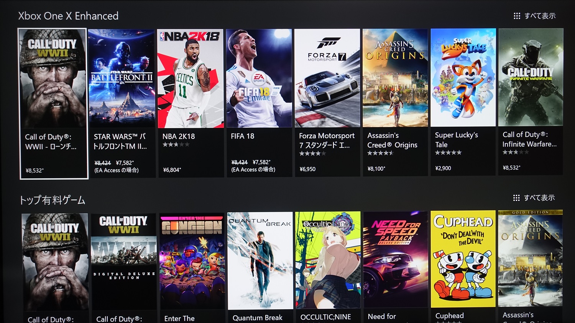
Task: Select the Call of Duty Infinite Warfare cover
Action: pyautogui.click(x=531, y=77)
